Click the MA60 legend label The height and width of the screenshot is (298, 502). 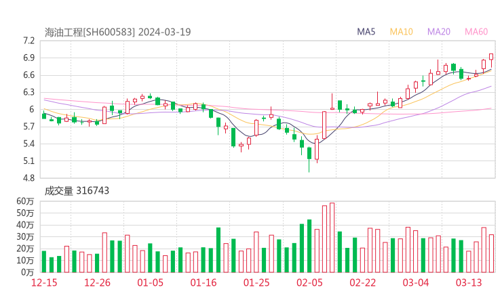click(476, 32)
